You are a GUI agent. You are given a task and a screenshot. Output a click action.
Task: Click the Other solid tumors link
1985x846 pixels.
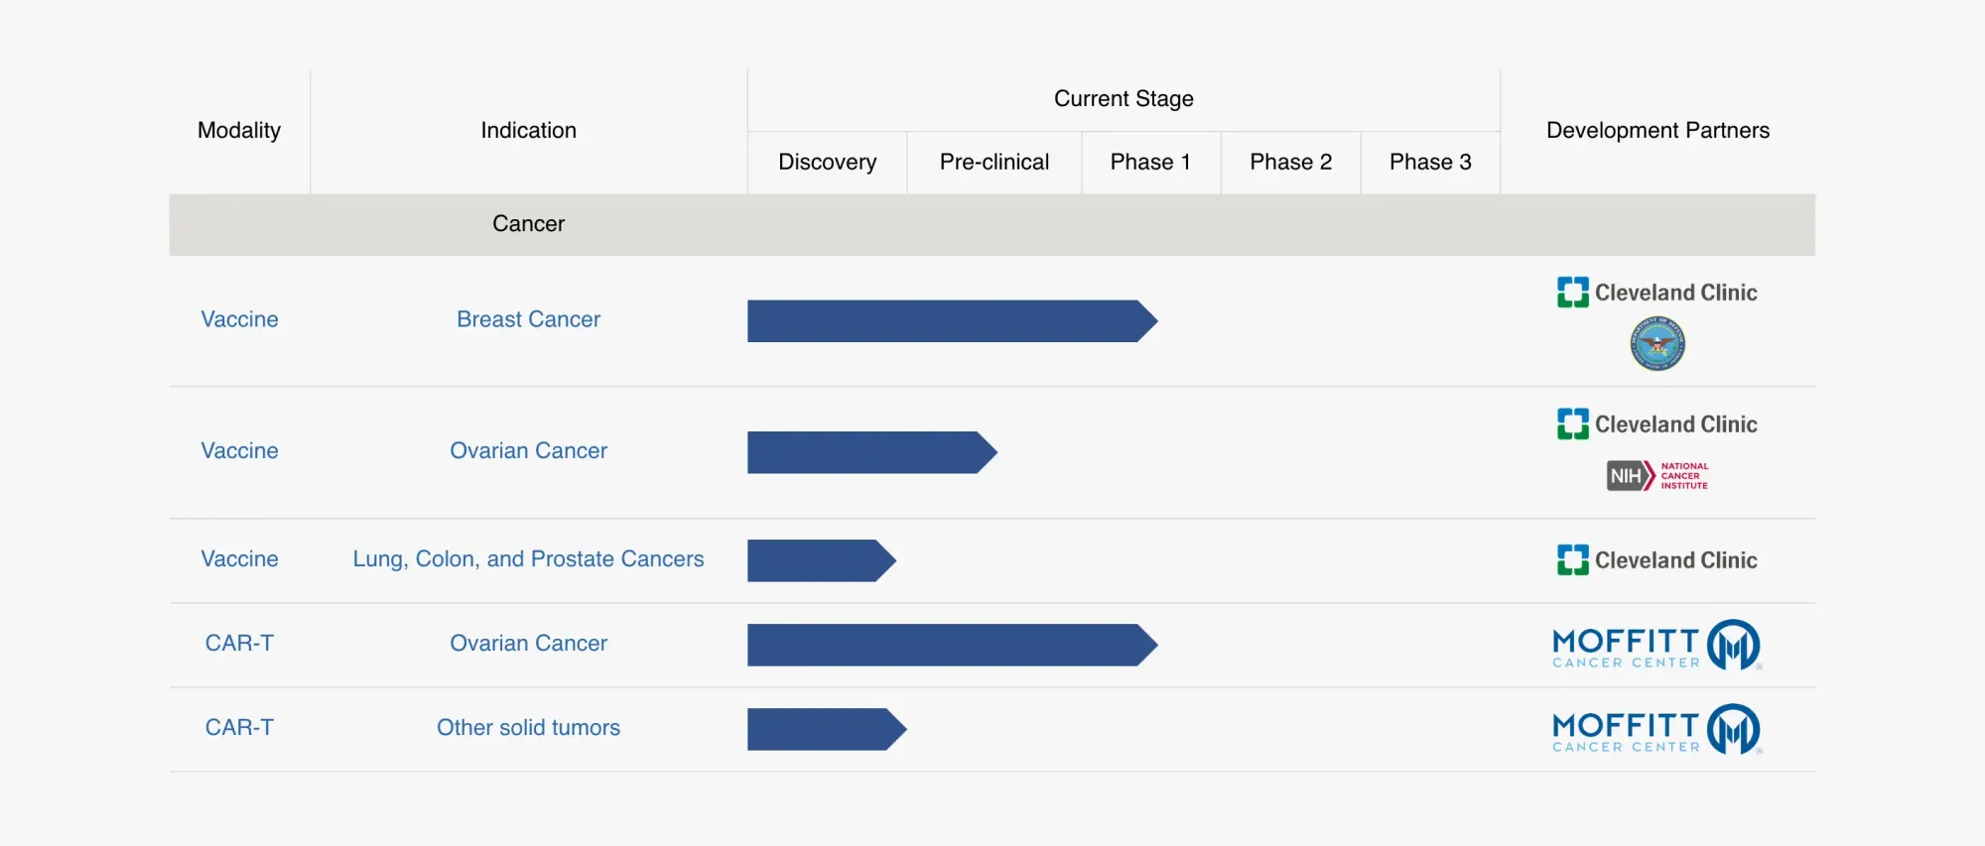pyautogui.click(x=528, y=728)
